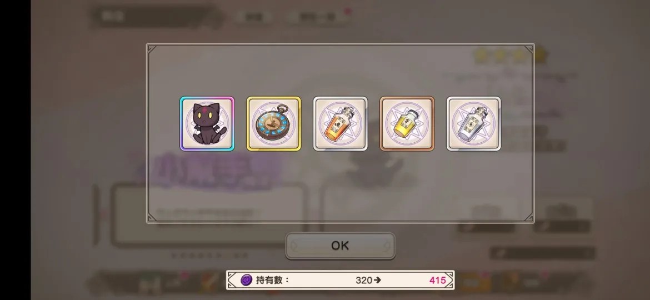Select the silver potion bottle item
The image size is (650, 300).
(x=474, y=124)
